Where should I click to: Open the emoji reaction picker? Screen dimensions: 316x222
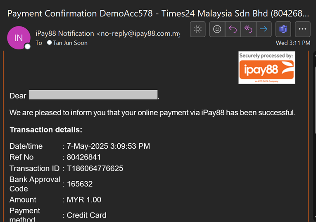[x=217, y=30]
